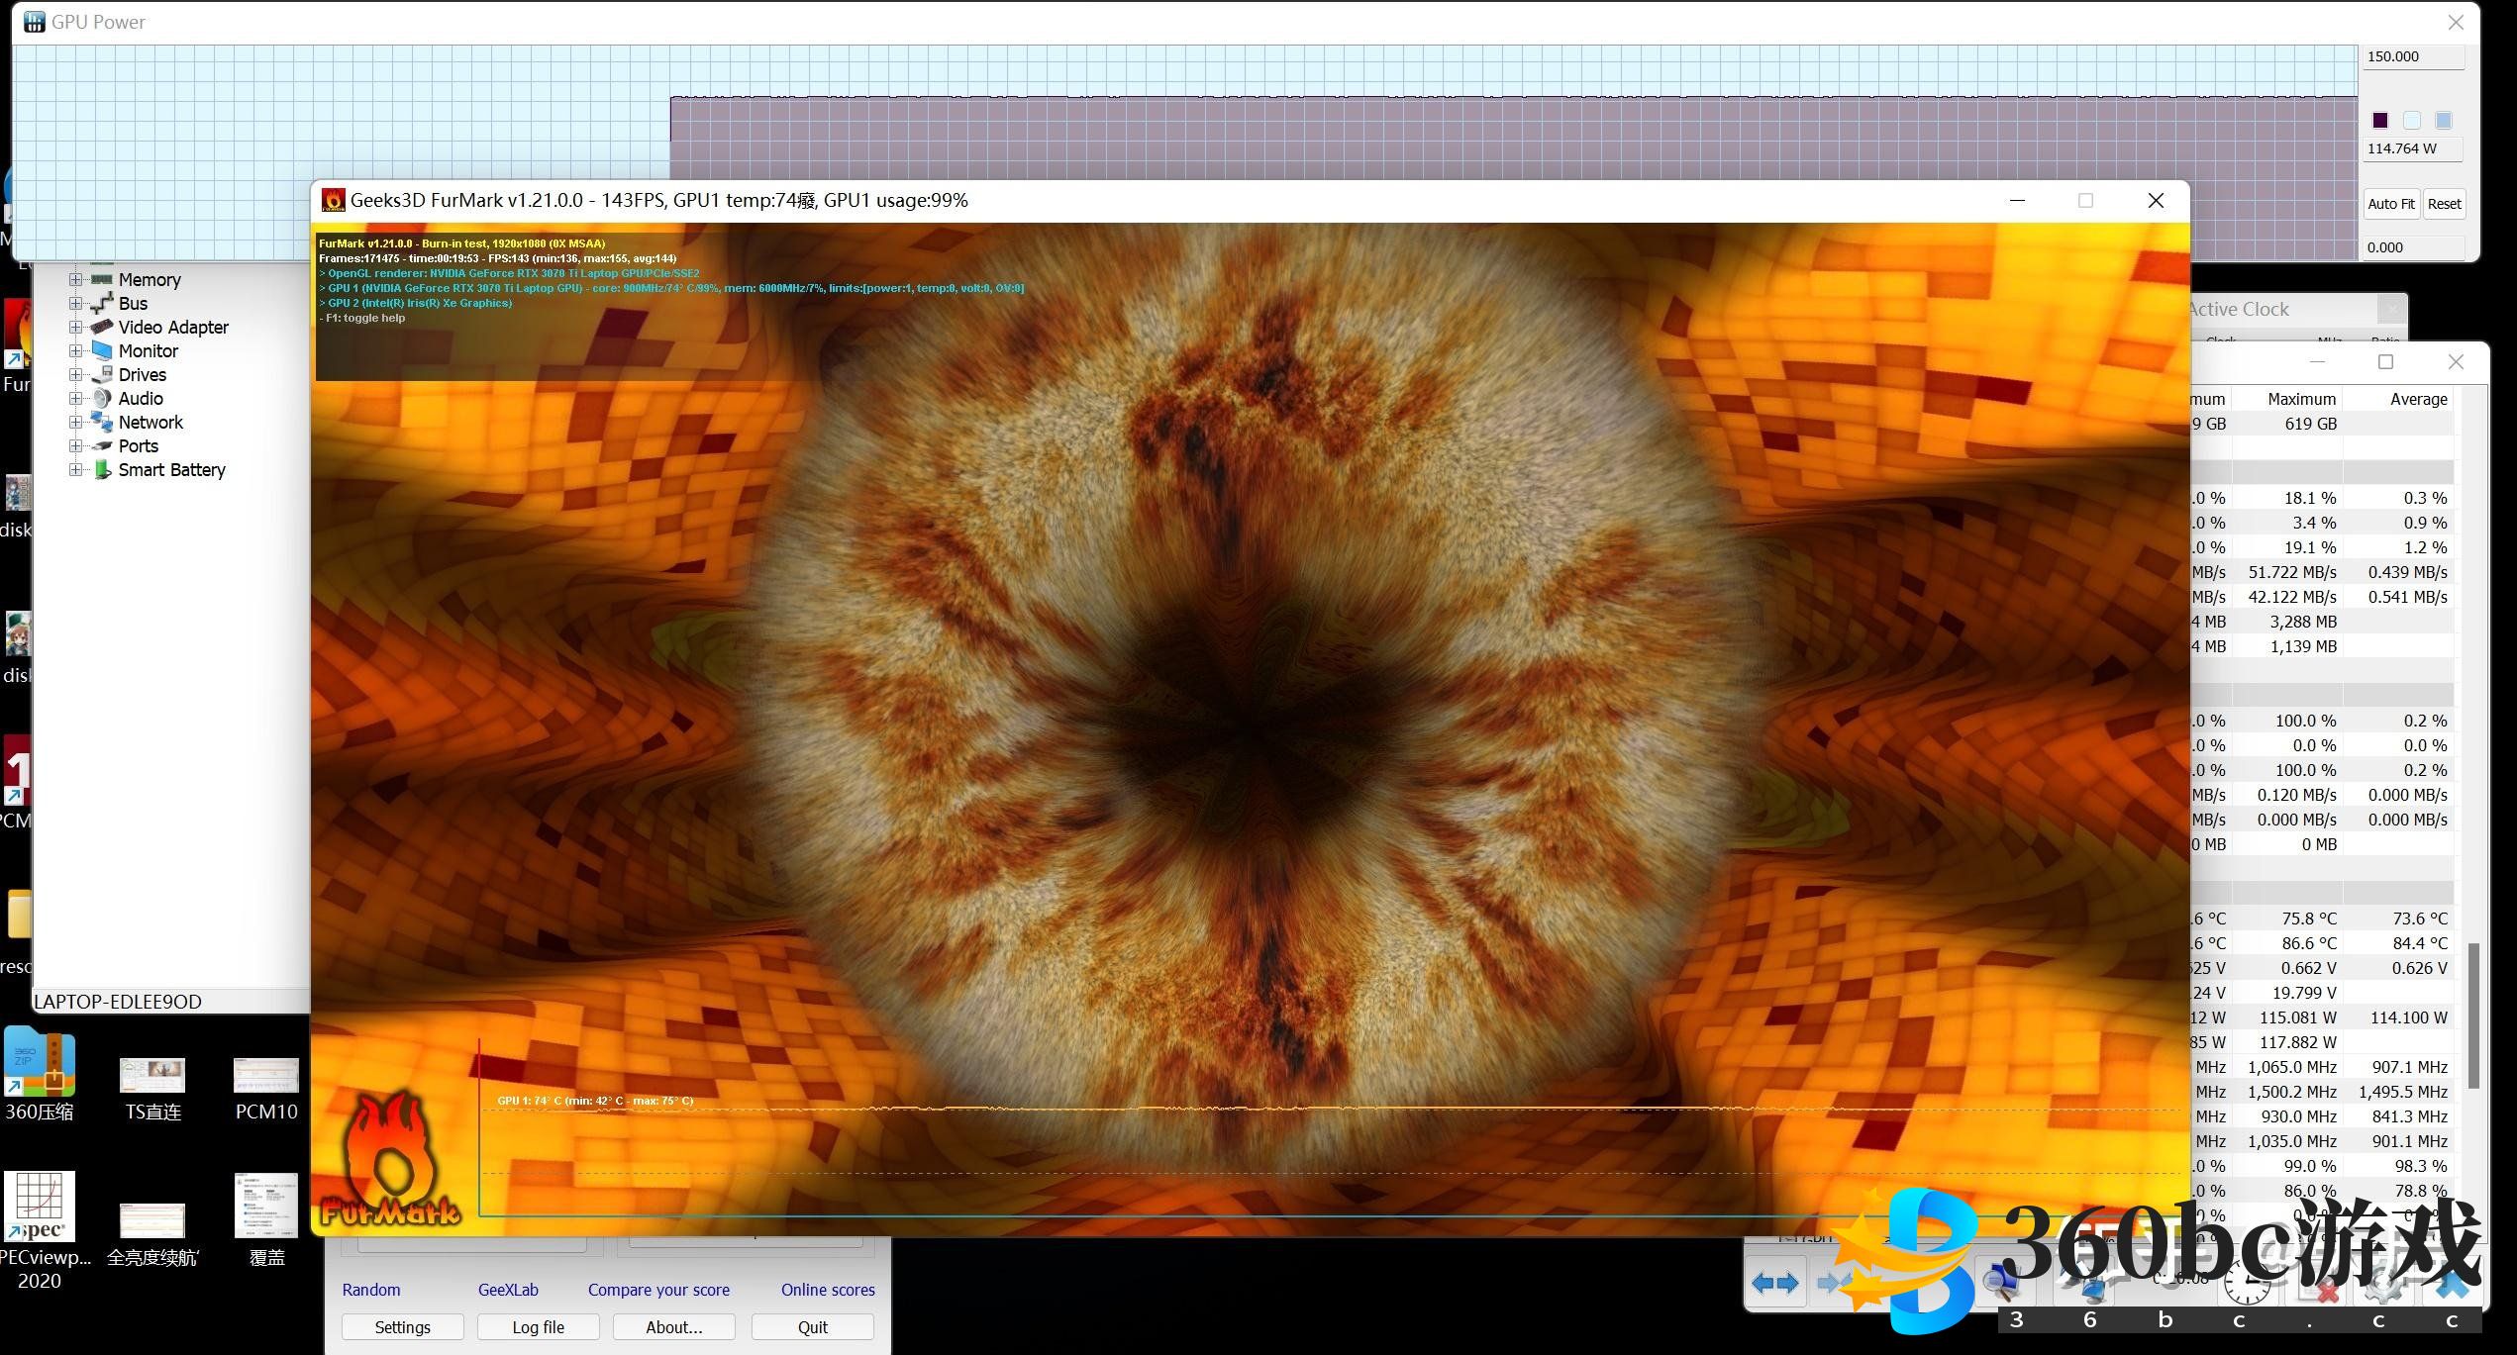The width and height of the screenshot is (2517, 1355).
Task: Click the Video Adapter icon in tree
Action: coord(102,328)
